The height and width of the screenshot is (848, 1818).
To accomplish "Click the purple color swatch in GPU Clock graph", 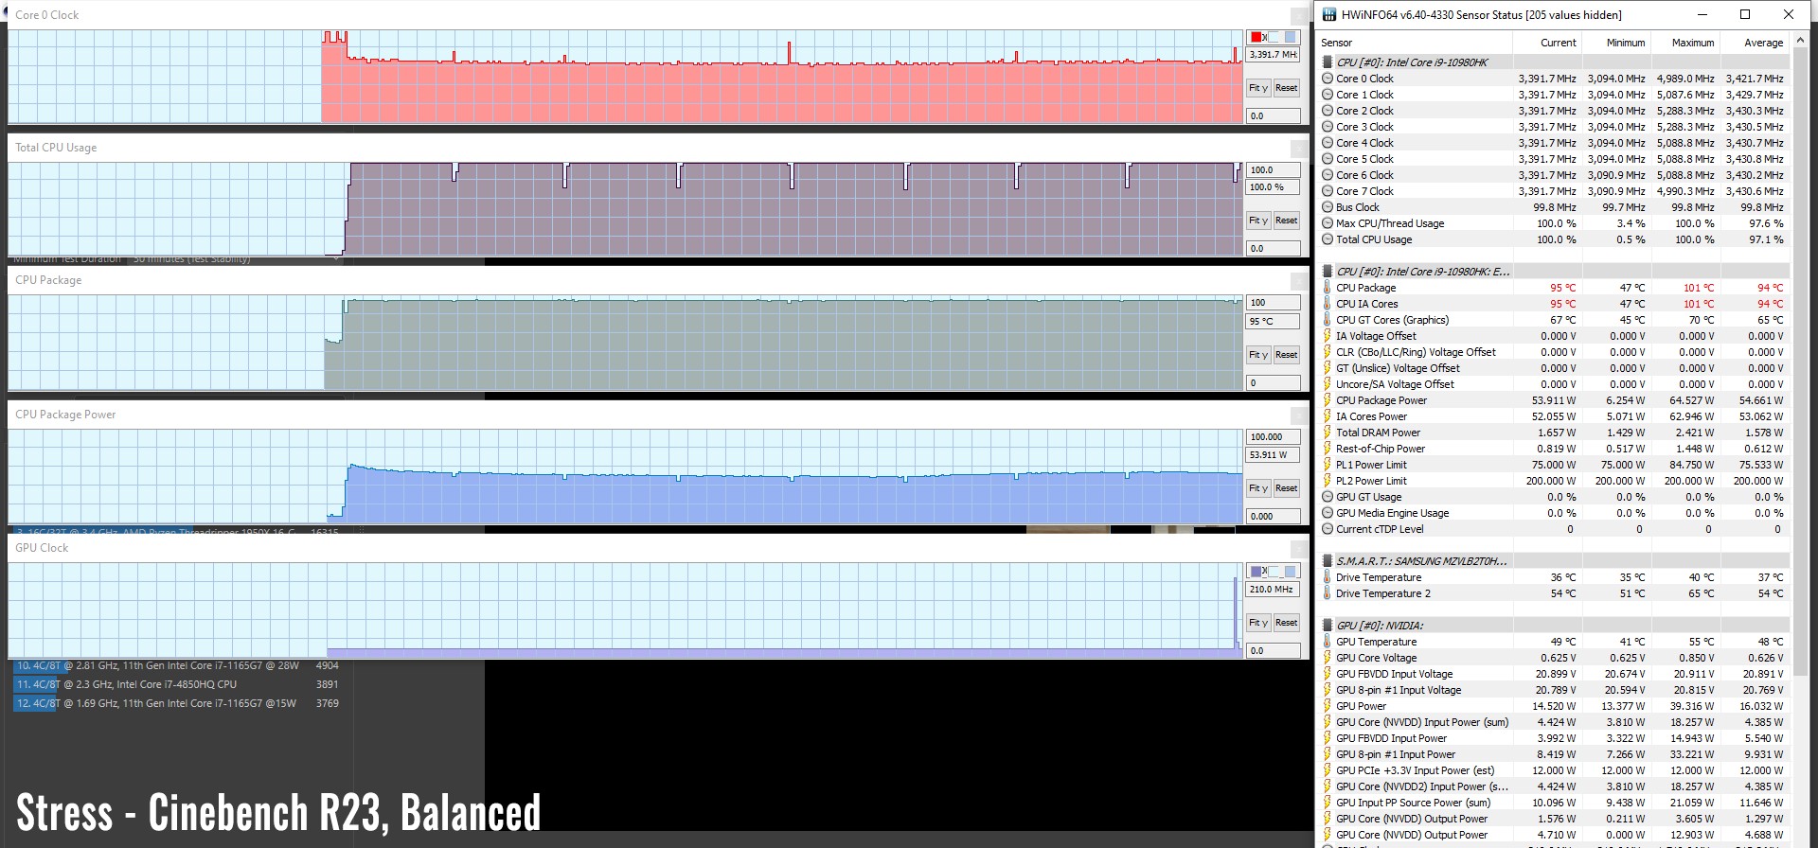I will tap(1257, 572).
